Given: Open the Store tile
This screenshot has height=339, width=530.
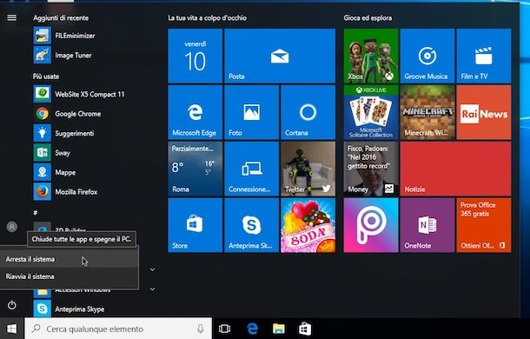Looking at the screenshot, I should coord(195,225).
